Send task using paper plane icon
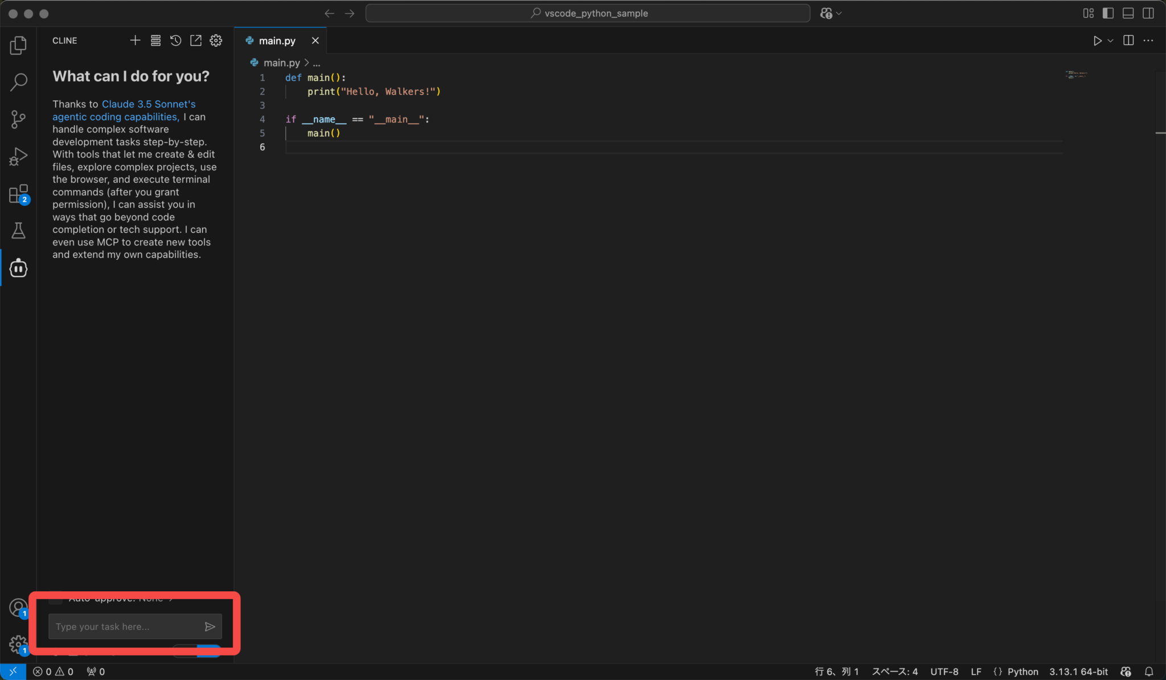1166x680 pixels. 210,627
